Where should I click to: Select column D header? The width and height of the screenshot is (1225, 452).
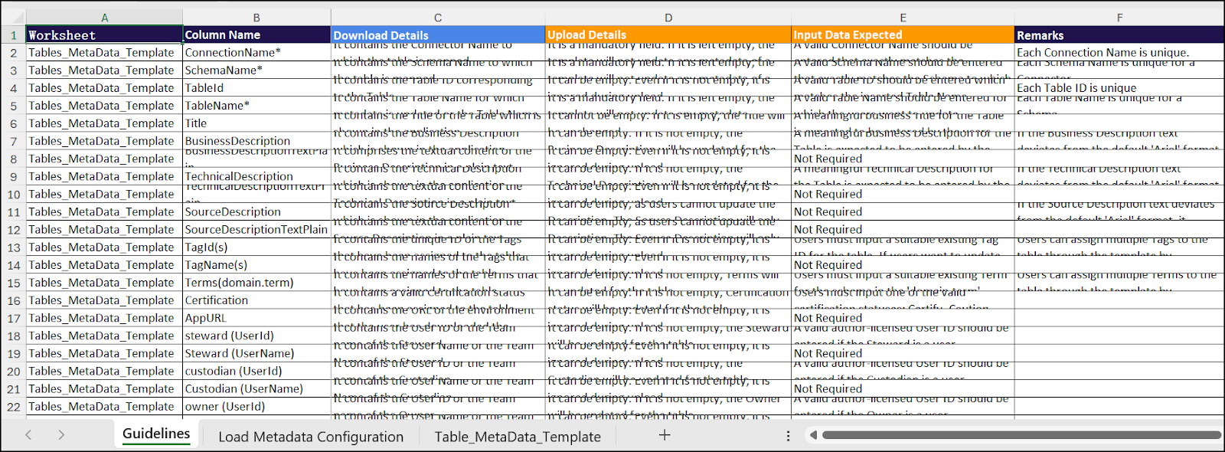[x=668, y=18]
